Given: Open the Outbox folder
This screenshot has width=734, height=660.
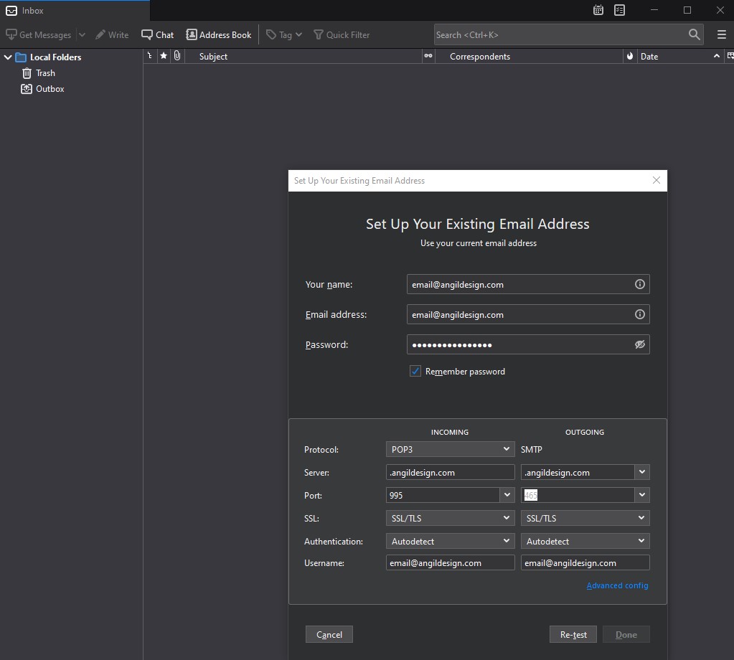Looking at the screenshot, I should [x=42, y=89].
